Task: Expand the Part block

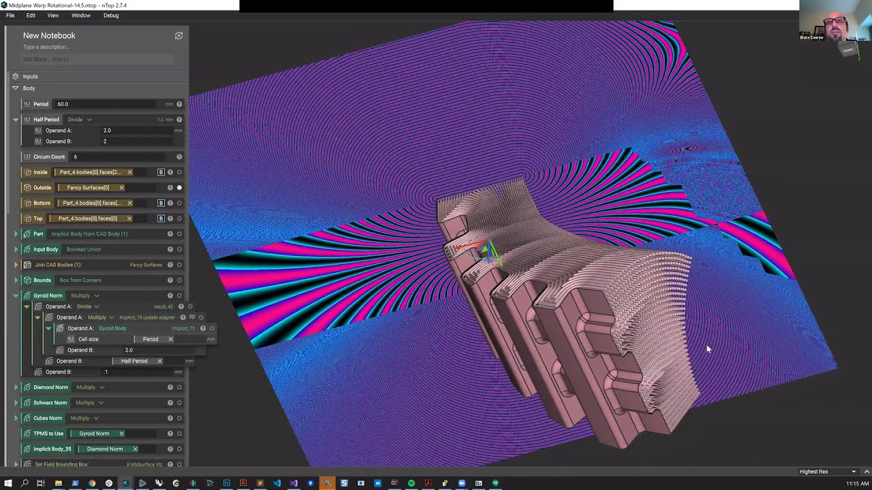Action: 16,234
